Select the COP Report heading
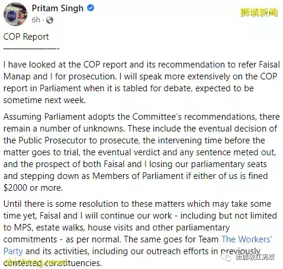This screenshot has height=269, width=283. [x=26, y=37]
